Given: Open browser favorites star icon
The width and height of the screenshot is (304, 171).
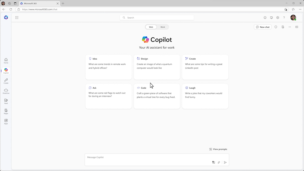Looking at the screenshot, I should [x=293, y=9].
